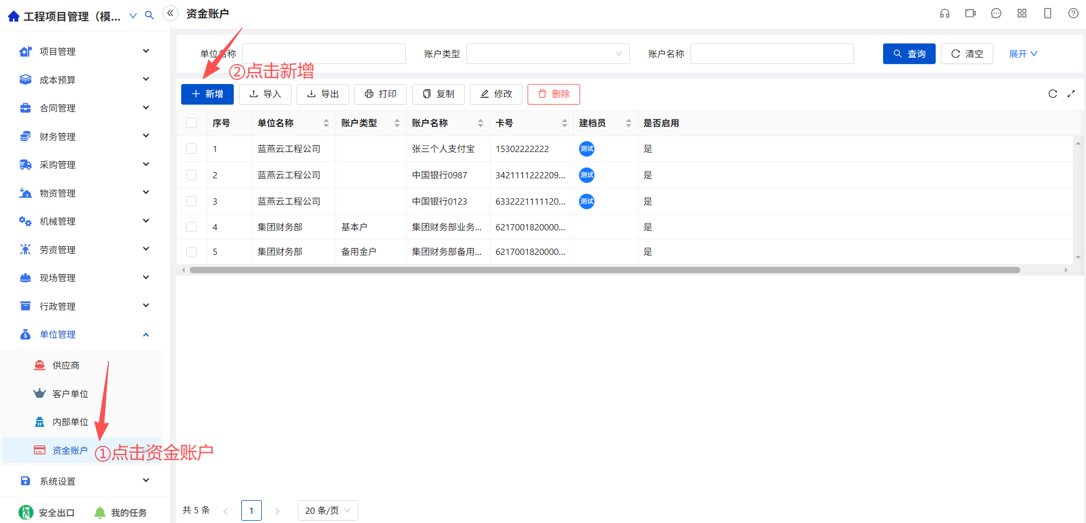Click the 查询 search button
This screenshot has width=1086, height=523.
click(909, 54)
